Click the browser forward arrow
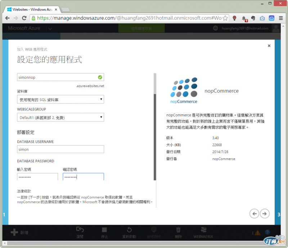Viewport: 288px width, 248px height. click(x=16, y=18)
